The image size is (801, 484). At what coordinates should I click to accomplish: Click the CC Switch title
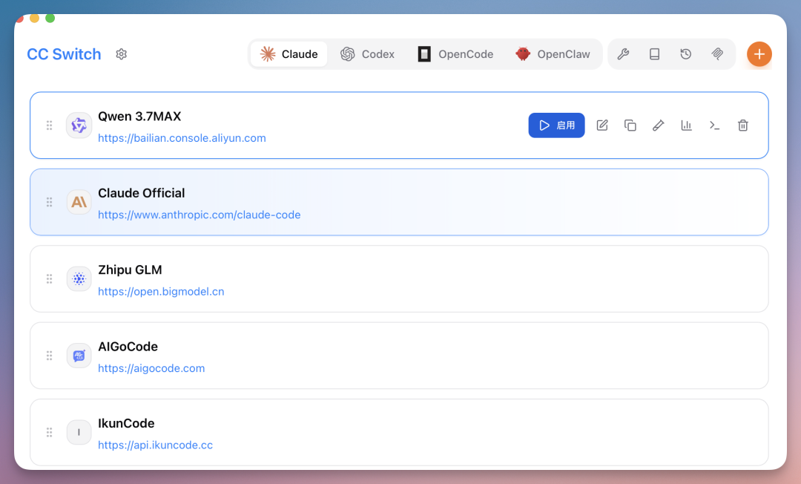pyautogui.click(x=64, y=54)
